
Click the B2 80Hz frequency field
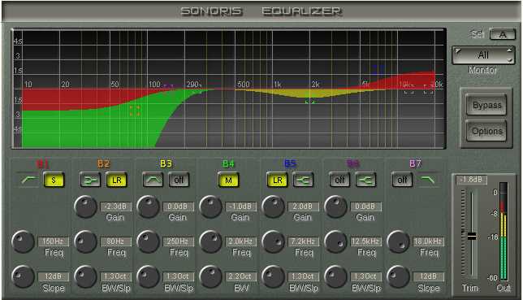[115, 241]
